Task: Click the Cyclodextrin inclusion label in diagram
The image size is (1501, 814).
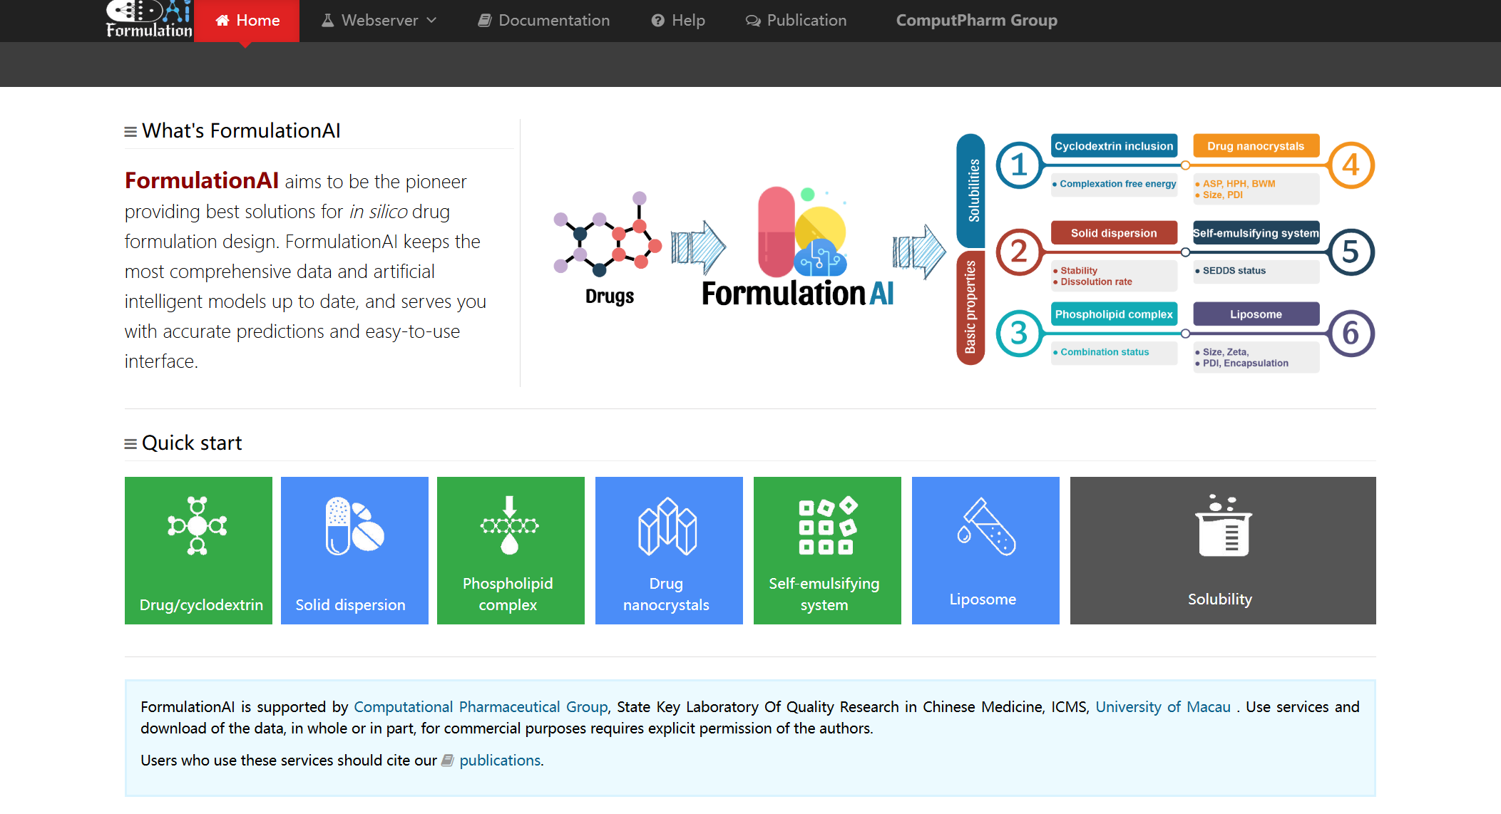Action: coord(1114,146)
